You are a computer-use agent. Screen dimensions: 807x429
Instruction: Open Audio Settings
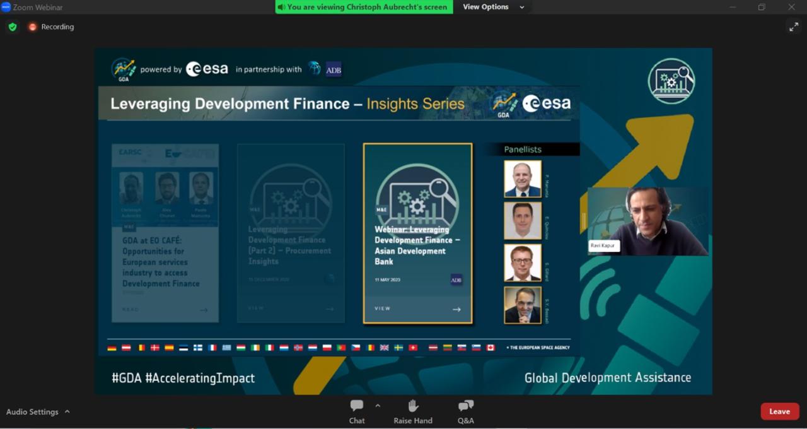point(32,412)
